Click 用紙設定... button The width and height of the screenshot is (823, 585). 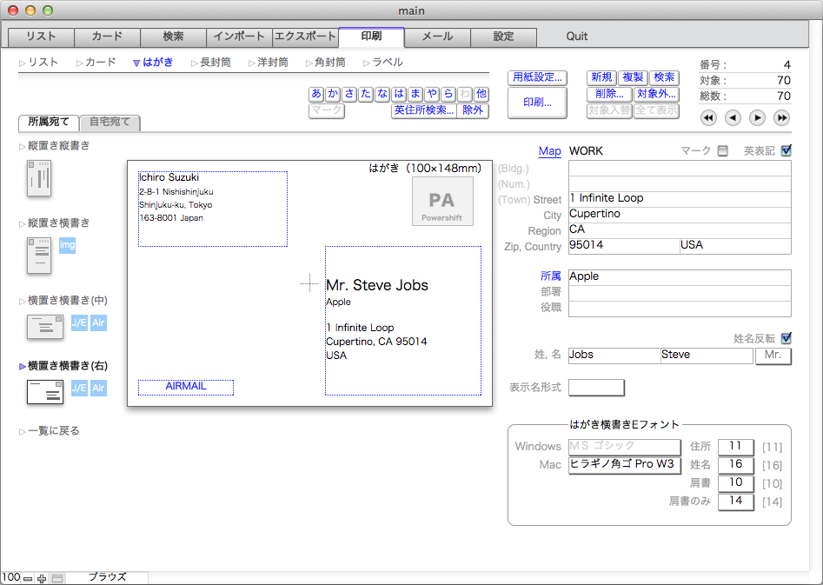click(x=537, y=77)
